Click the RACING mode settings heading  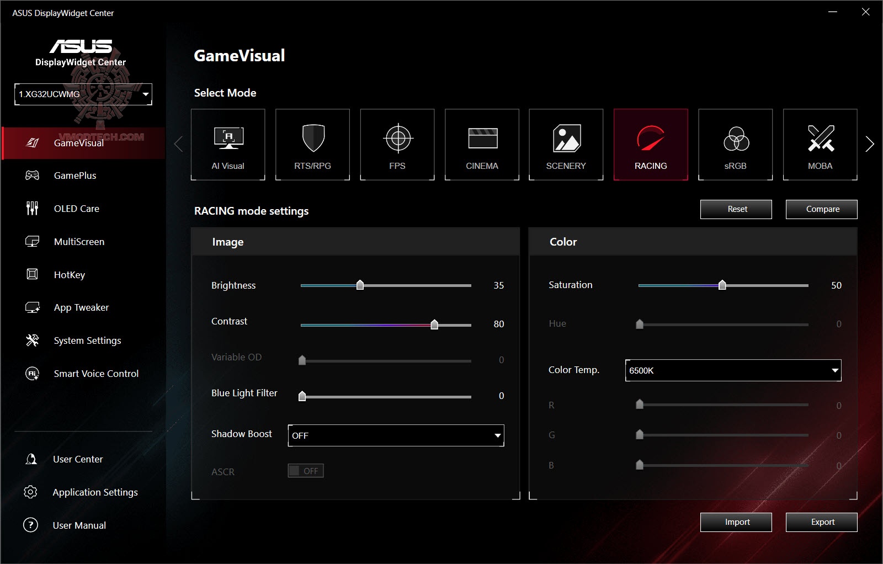[252, 211]
